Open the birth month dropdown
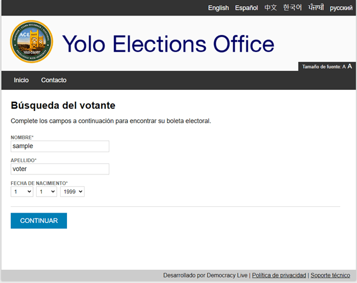The height and width of the screenshot is (283, 357). pyautogui.click(x=22, y=192)
